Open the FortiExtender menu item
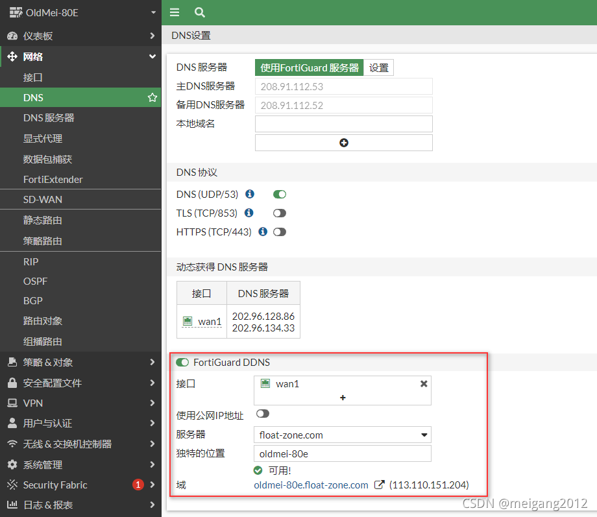This screenshot has width=597, height=517. pos(80,179)
